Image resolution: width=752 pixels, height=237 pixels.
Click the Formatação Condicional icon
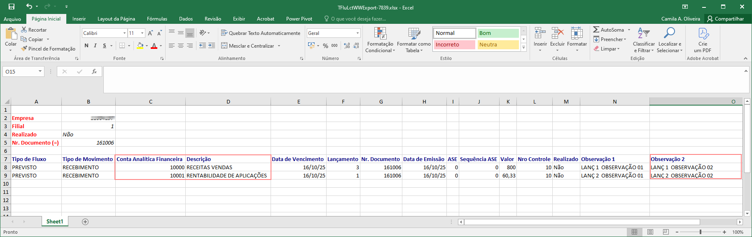(380, 34)
